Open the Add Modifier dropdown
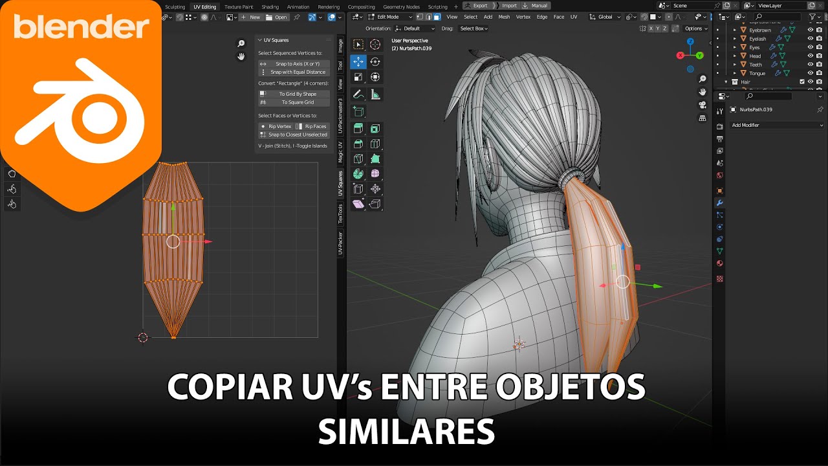828x466 pixels. [x=777, y=125]
